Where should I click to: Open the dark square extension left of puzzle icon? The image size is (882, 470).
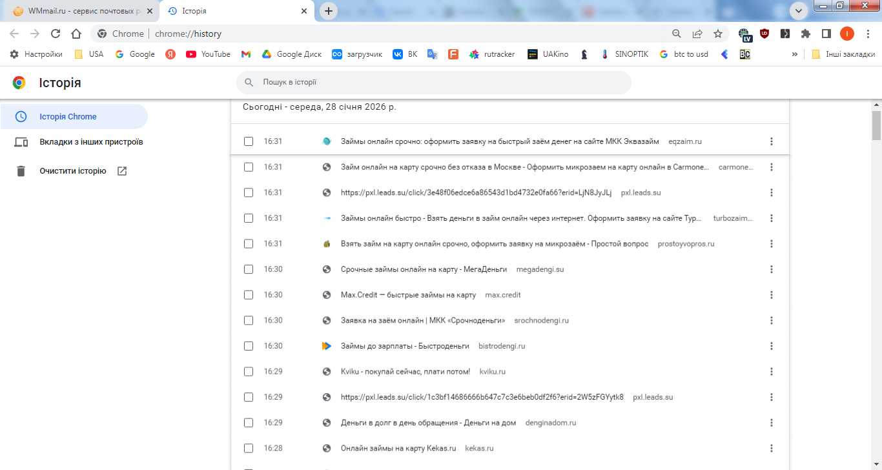click(x=785, y=34)
